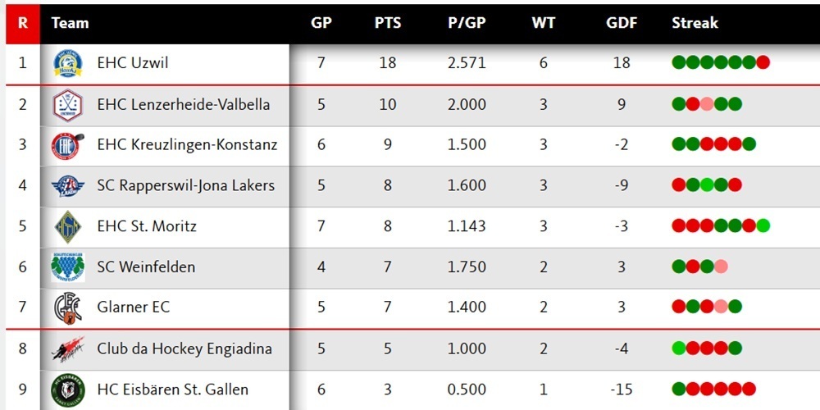This screenshot has height=410, width=820.
Task: Click the EHC St. Moritz crest
Action: click(x=67, y=226)
